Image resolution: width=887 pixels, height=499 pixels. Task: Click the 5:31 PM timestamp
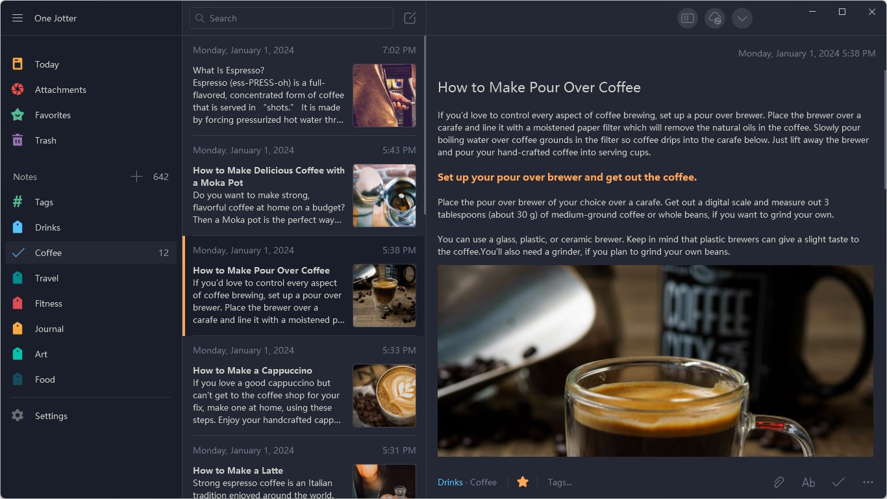coord(399,450)
